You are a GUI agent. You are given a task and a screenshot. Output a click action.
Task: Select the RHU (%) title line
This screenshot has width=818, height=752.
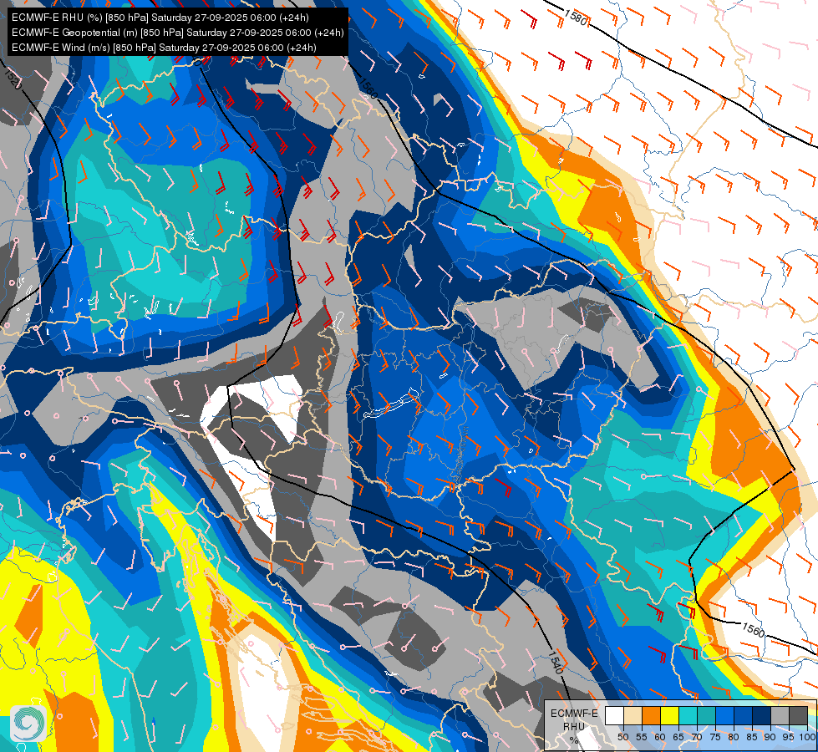(x=160, y=18)
